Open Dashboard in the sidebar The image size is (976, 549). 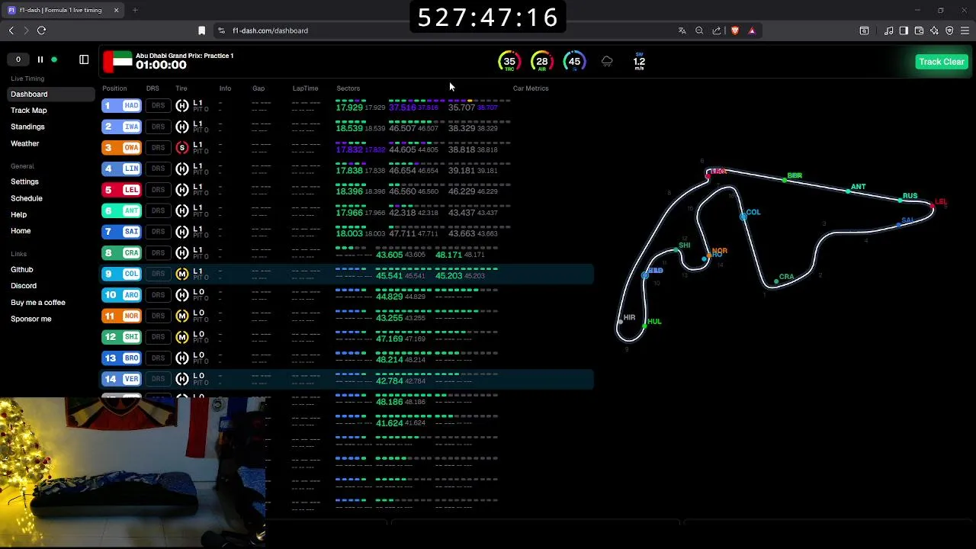[x=51, y=95]
